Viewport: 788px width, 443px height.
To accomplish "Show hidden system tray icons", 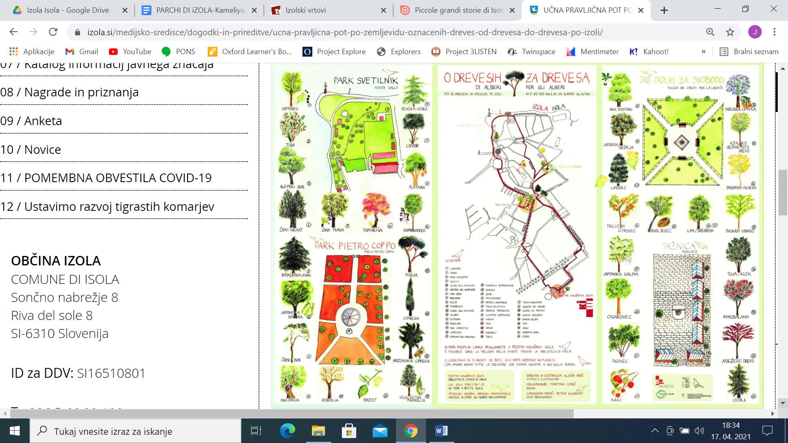I will pos(655,431).
